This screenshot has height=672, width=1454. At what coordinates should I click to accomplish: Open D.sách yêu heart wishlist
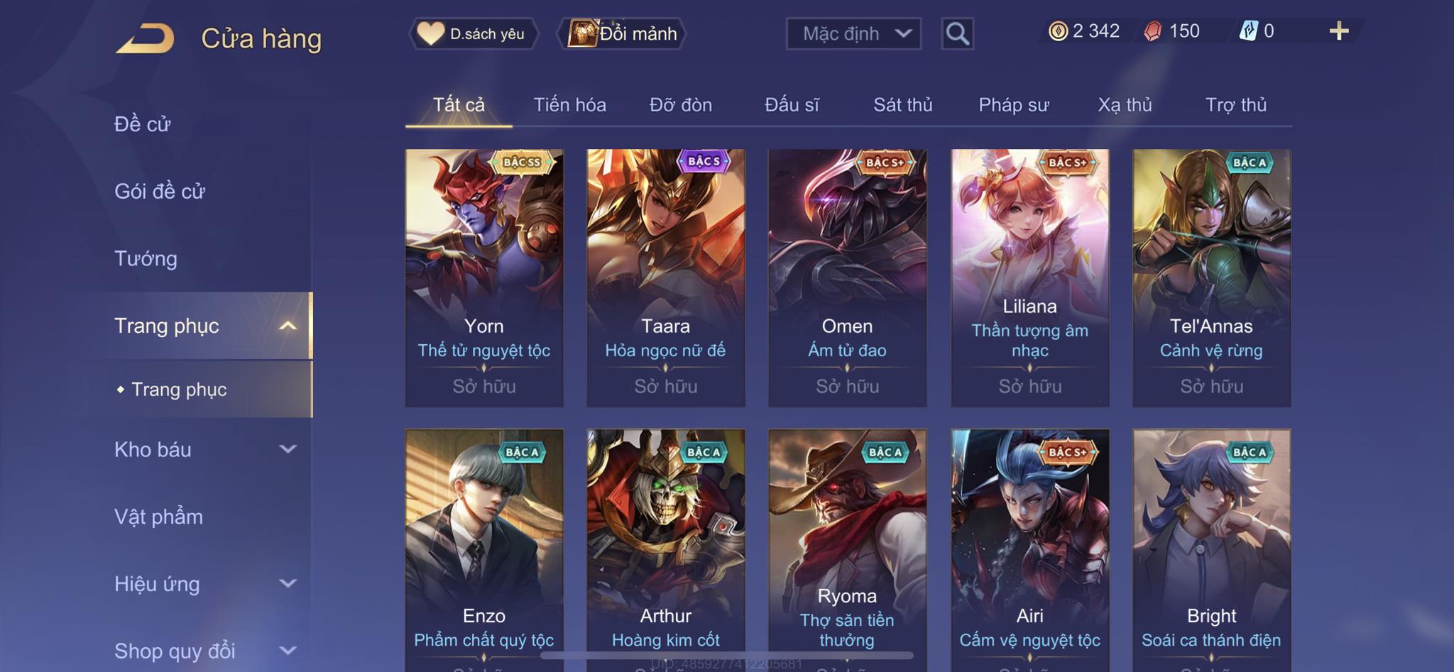coord(473,33)
